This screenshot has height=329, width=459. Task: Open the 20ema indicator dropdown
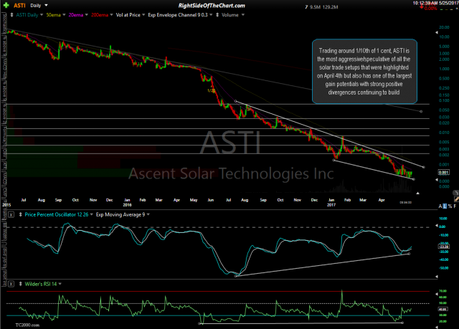coord(86,15)
